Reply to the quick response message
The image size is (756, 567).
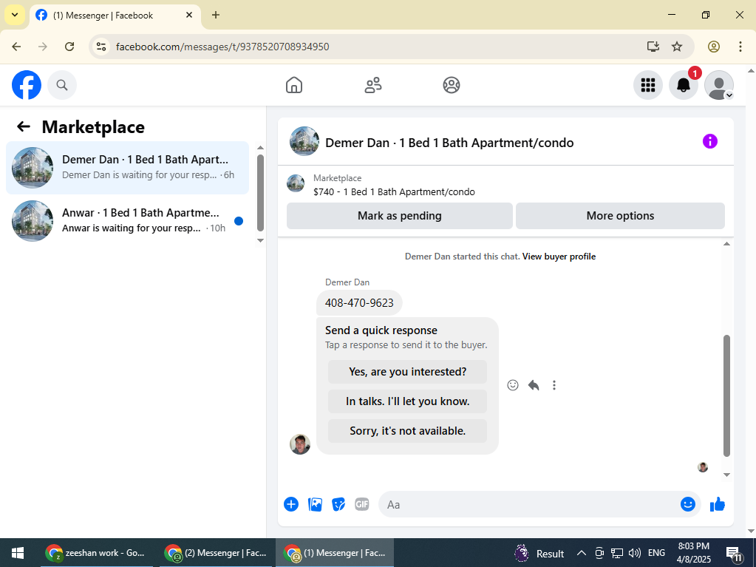pyautogui.click(x=534, y=384)
